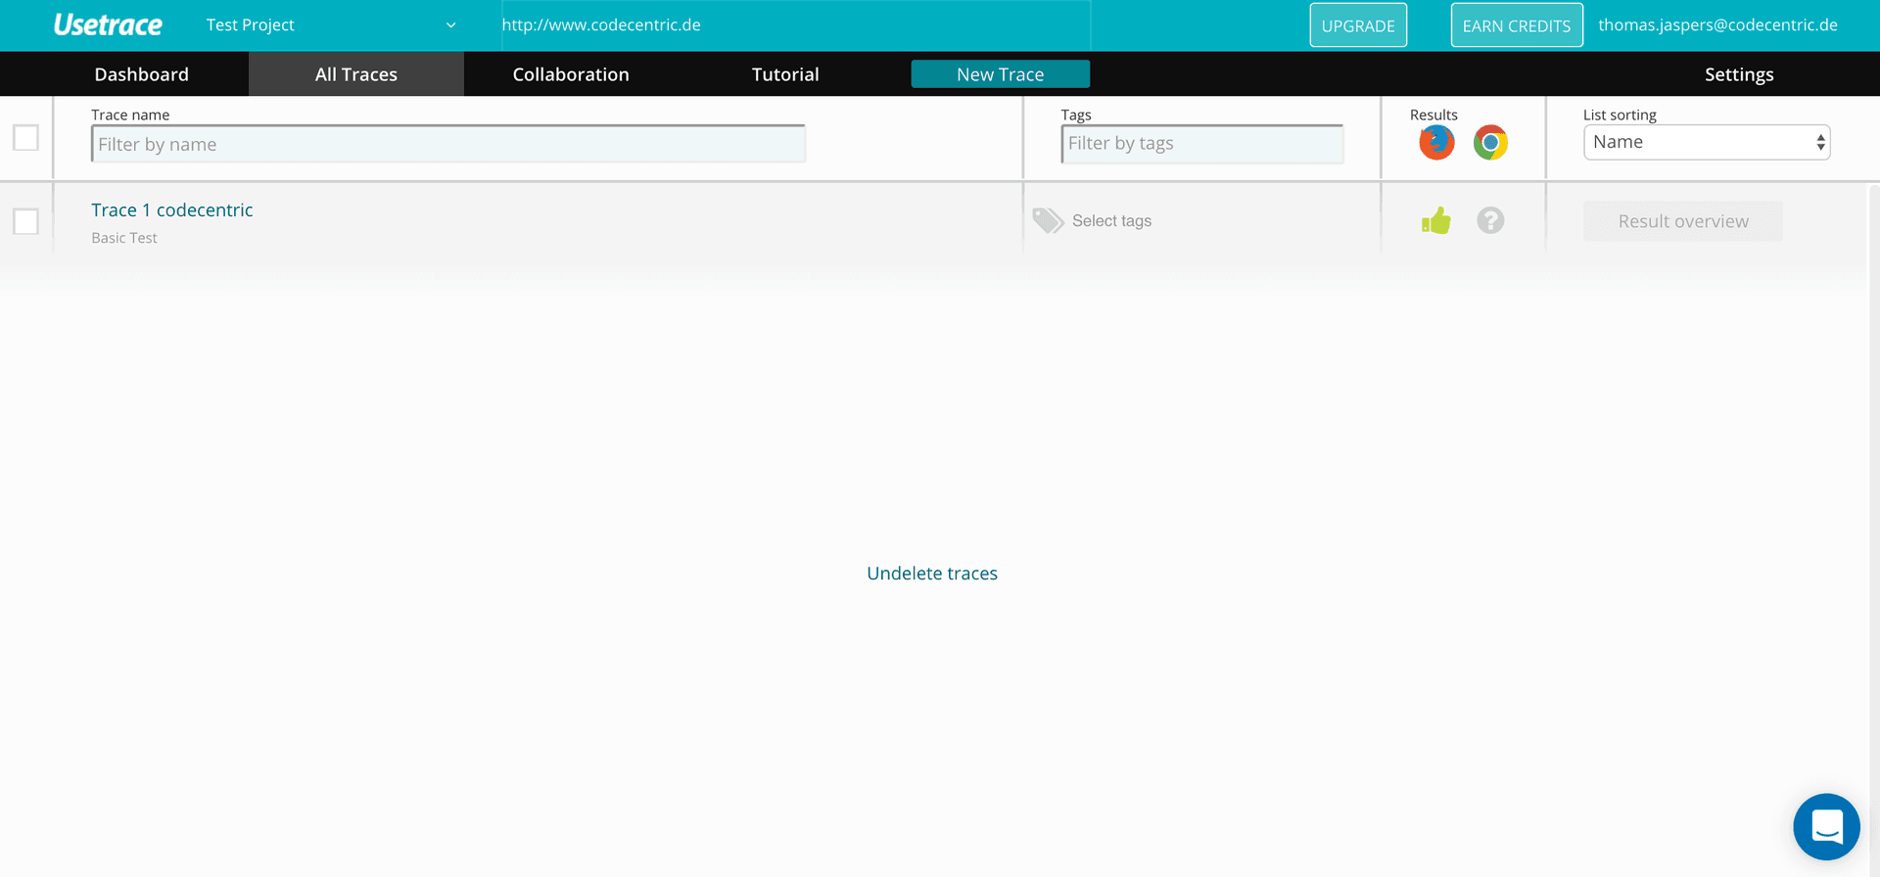Open the List sorting Name dropdown
This screenshot has width=1880, height=877.
pyautogui.click(x=1706, y=143)
